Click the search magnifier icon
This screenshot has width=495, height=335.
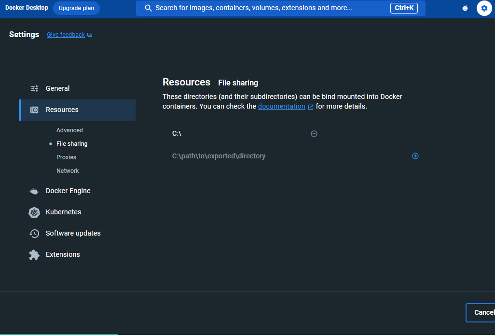(x=148, y=8)
